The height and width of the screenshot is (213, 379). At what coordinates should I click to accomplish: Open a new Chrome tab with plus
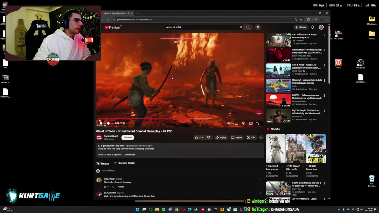pyautogui.click(x=137, y=13)
